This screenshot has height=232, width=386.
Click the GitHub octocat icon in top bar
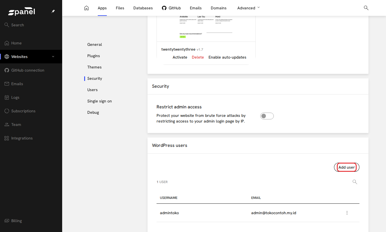164,8
